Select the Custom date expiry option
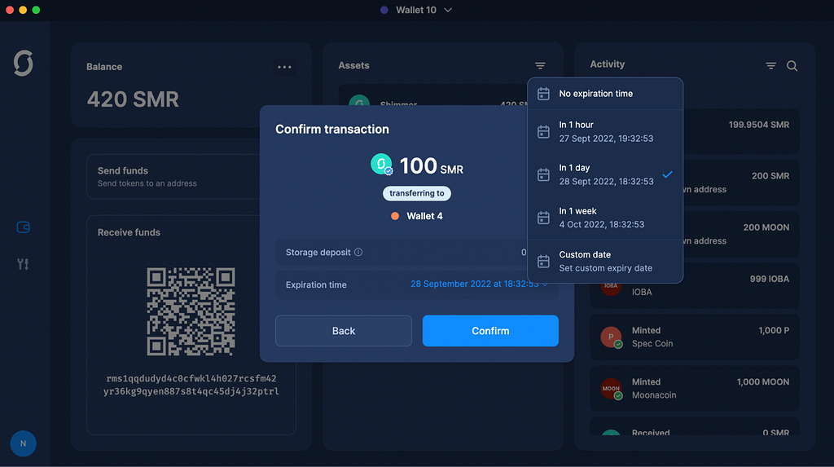834x467 pixels. [605, 262]
